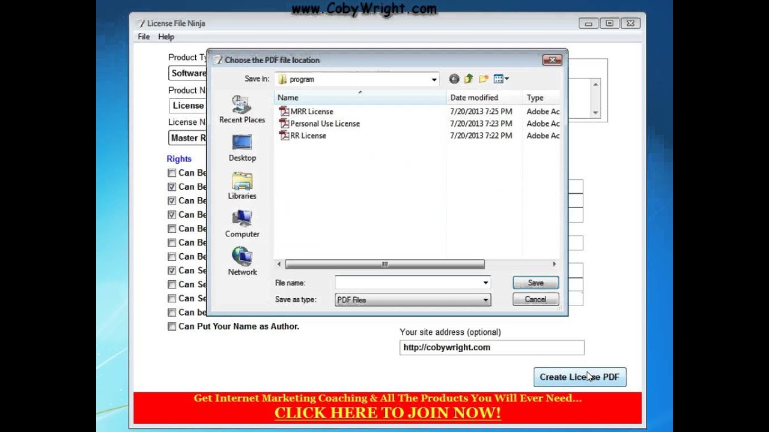The image size is (769, 432).
Task: Click the program folder icon in Save in
Action: tap(282, 79)
